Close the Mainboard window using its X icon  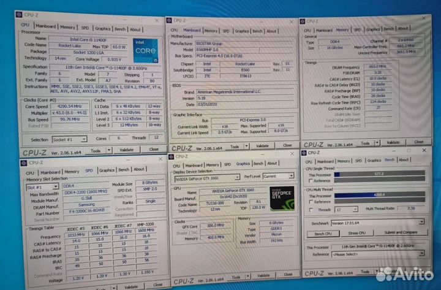tap(292, 21)
